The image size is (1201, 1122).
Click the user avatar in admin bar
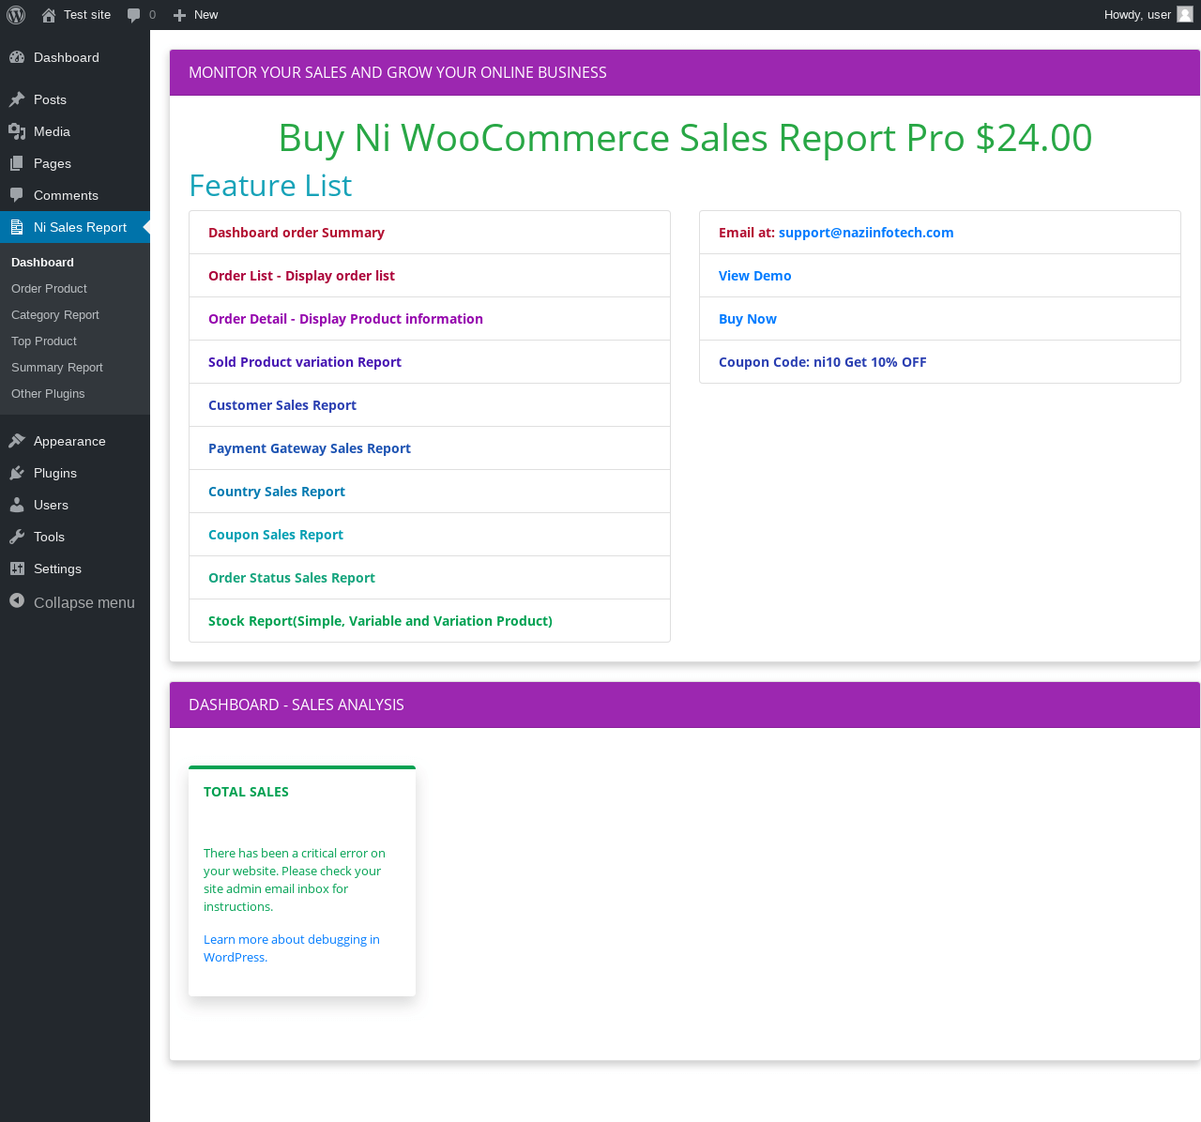coord(1185,14)
